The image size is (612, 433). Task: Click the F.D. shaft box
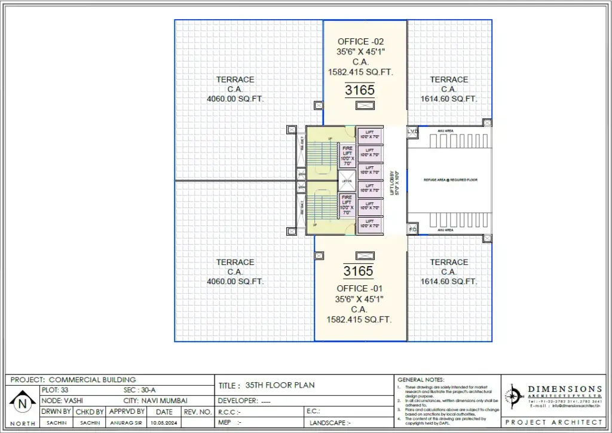click(412, 229)
